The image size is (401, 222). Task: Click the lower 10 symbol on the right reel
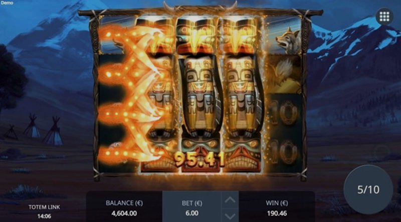coord(284,151)
